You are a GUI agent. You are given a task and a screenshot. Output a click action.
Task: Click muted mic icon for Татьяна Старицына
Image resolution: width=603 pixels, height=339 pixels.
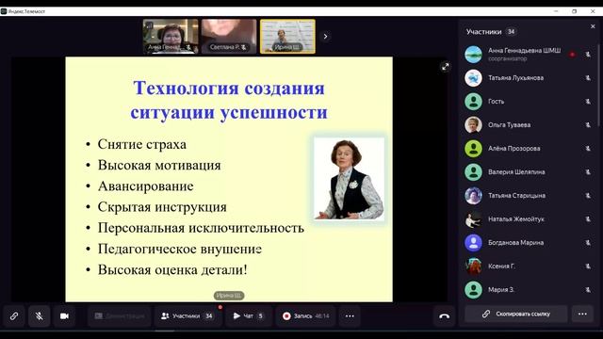point(588,196)
